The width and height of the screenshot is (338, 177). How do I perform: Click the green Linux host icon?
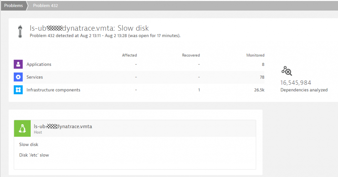point(22,128)
